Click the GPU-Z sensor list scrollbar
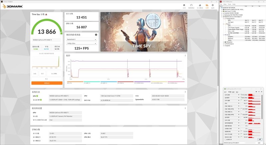Viewport: 266px width, 145px height. (x=262, y=106)
